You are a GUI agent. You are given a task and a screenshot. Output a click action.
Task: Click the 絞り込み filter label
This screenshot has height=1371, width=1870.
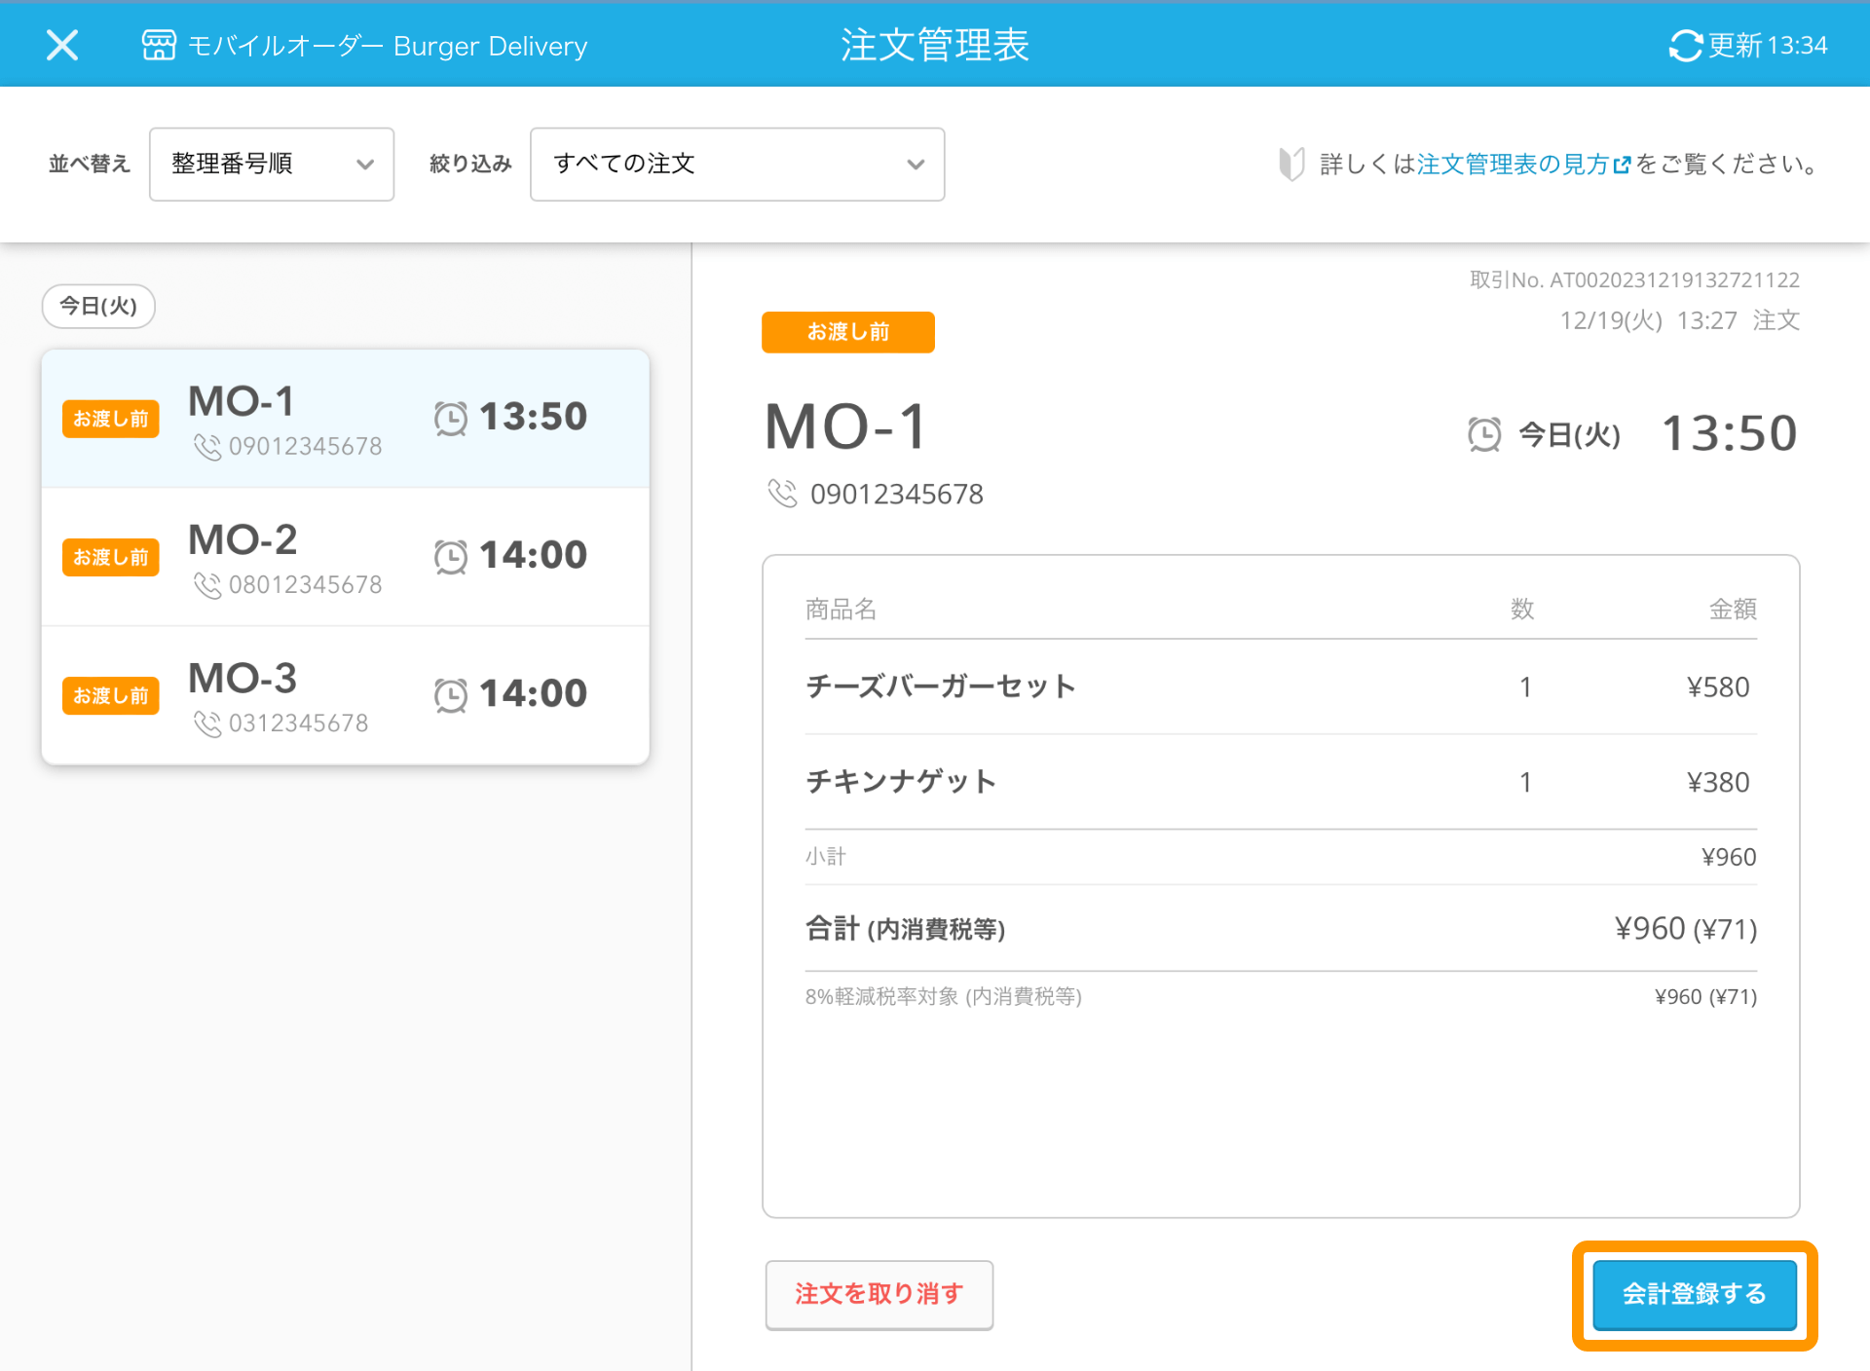click(470, 164)
